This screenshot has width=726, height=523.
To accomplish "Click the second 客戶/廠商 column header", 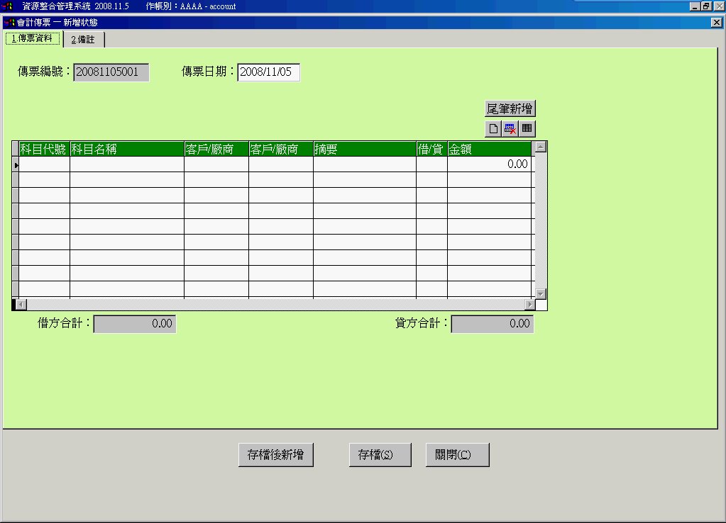I will [x=281, y=149].
